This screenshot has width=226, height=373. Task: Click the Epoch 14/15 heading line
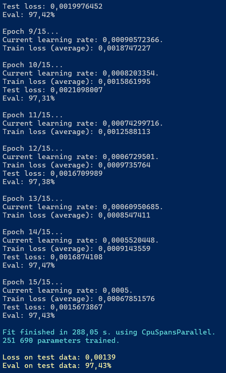click(33, 232)
